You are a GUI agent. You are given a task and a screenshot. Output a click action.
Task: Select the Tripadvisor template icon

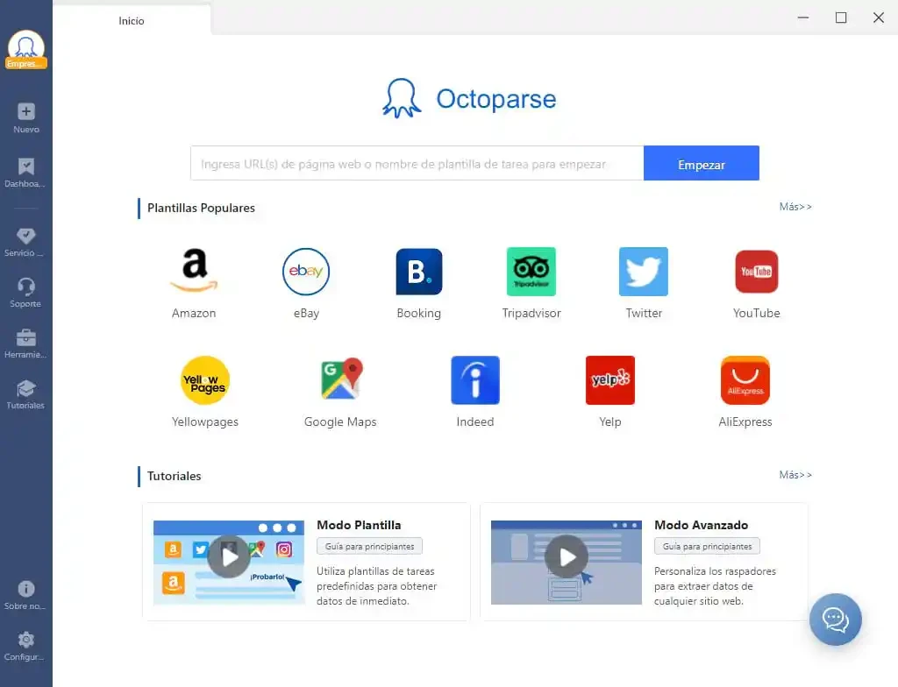(531, 272)
